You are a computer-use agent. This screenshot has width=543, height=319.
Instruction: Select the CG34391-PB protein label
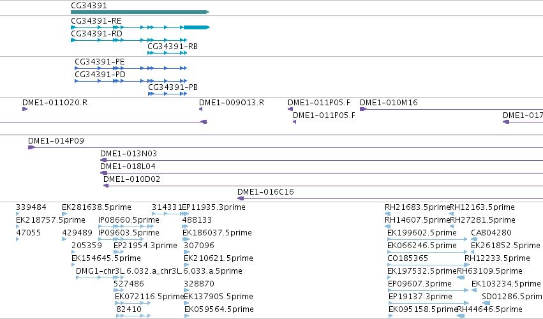(x=173, y=87)
